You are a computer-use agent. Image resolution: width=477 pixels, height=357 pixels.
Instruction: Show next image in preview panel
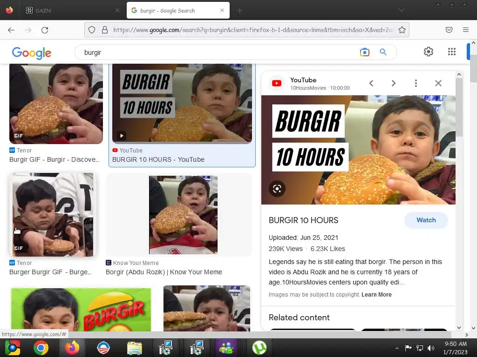[394, 83]
